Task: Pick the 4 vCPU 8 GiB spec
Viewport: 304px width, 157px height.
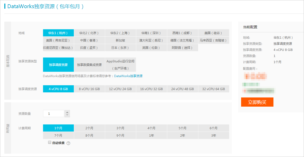Action: (58, 89)
